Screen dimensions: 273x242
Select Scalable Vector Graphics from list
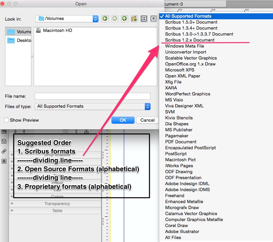pyautogui.click(x=191, y=58)
